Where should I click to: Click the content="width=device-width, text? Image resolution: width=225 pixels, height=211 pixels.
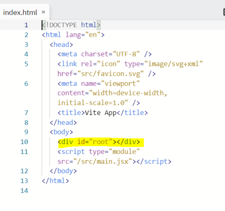(112, 93)
